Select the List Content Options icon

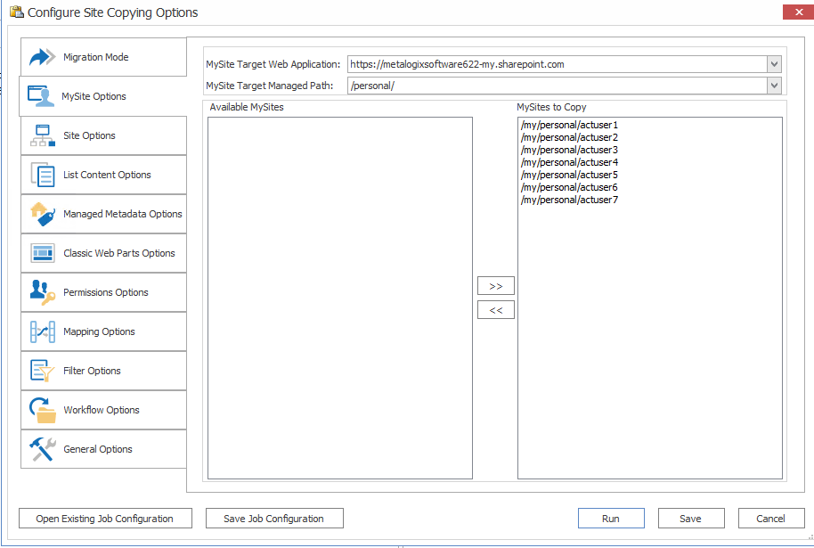(39, 174)
